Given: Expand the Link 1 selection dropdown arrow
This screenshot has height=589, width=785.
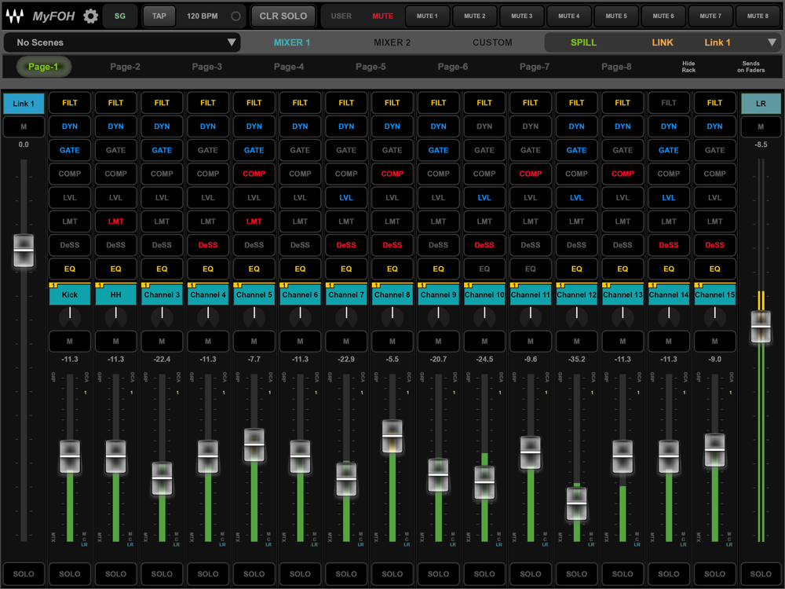Looking at the screenshot, I should pyautogui.click(x=772, y=42).
